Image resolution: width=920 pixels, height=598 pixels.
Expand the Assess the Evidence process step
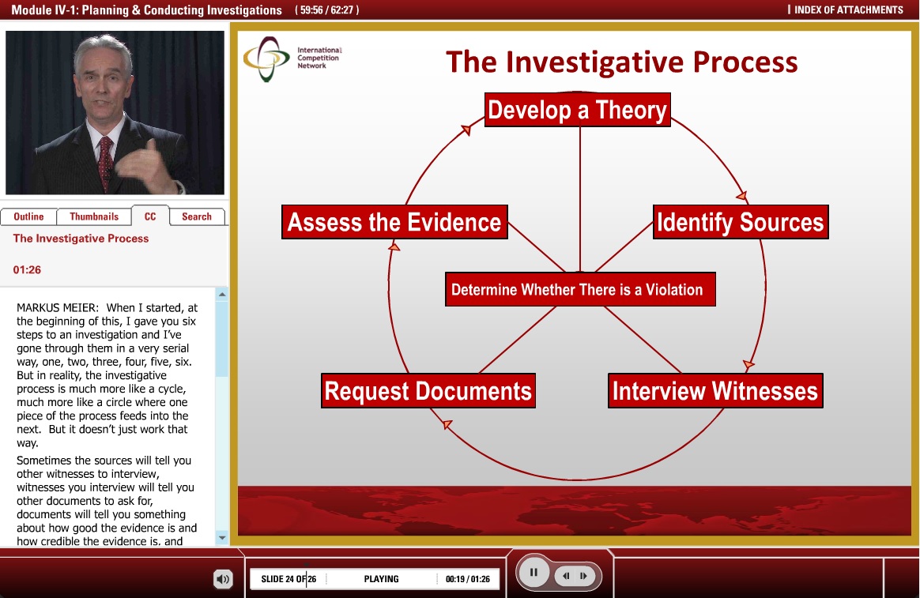pos(394,222)
